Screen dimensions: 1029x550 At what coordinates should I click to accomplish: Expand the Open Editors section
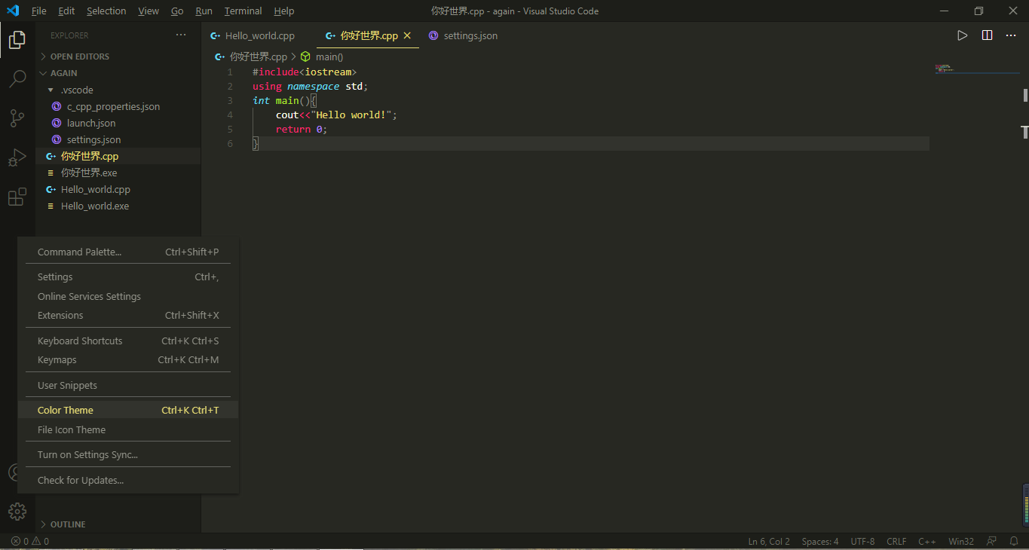(x=79, y=57)
